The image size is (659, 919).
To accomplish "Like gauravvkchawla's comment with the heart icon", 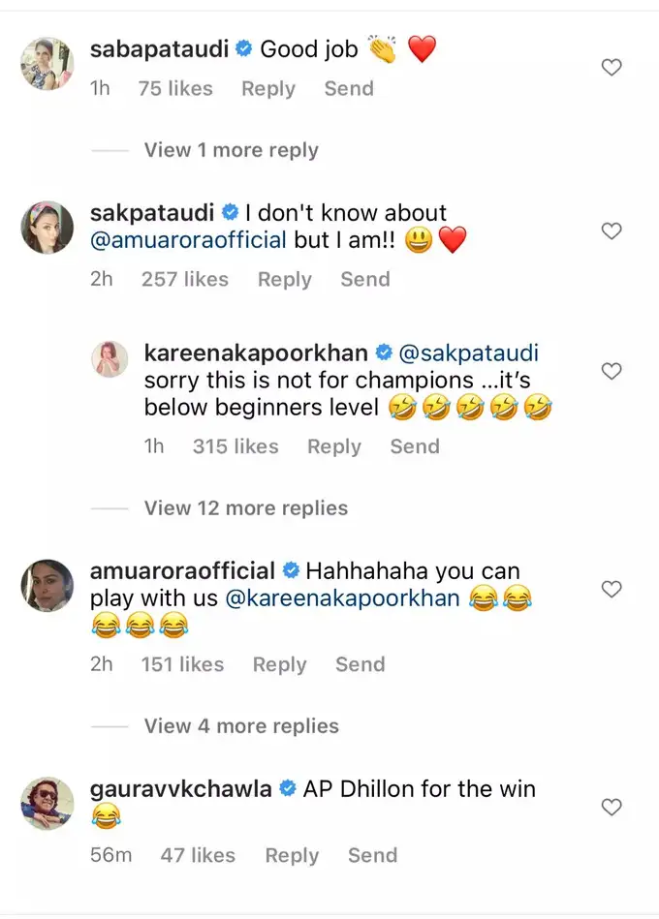I will pos(612,806).
